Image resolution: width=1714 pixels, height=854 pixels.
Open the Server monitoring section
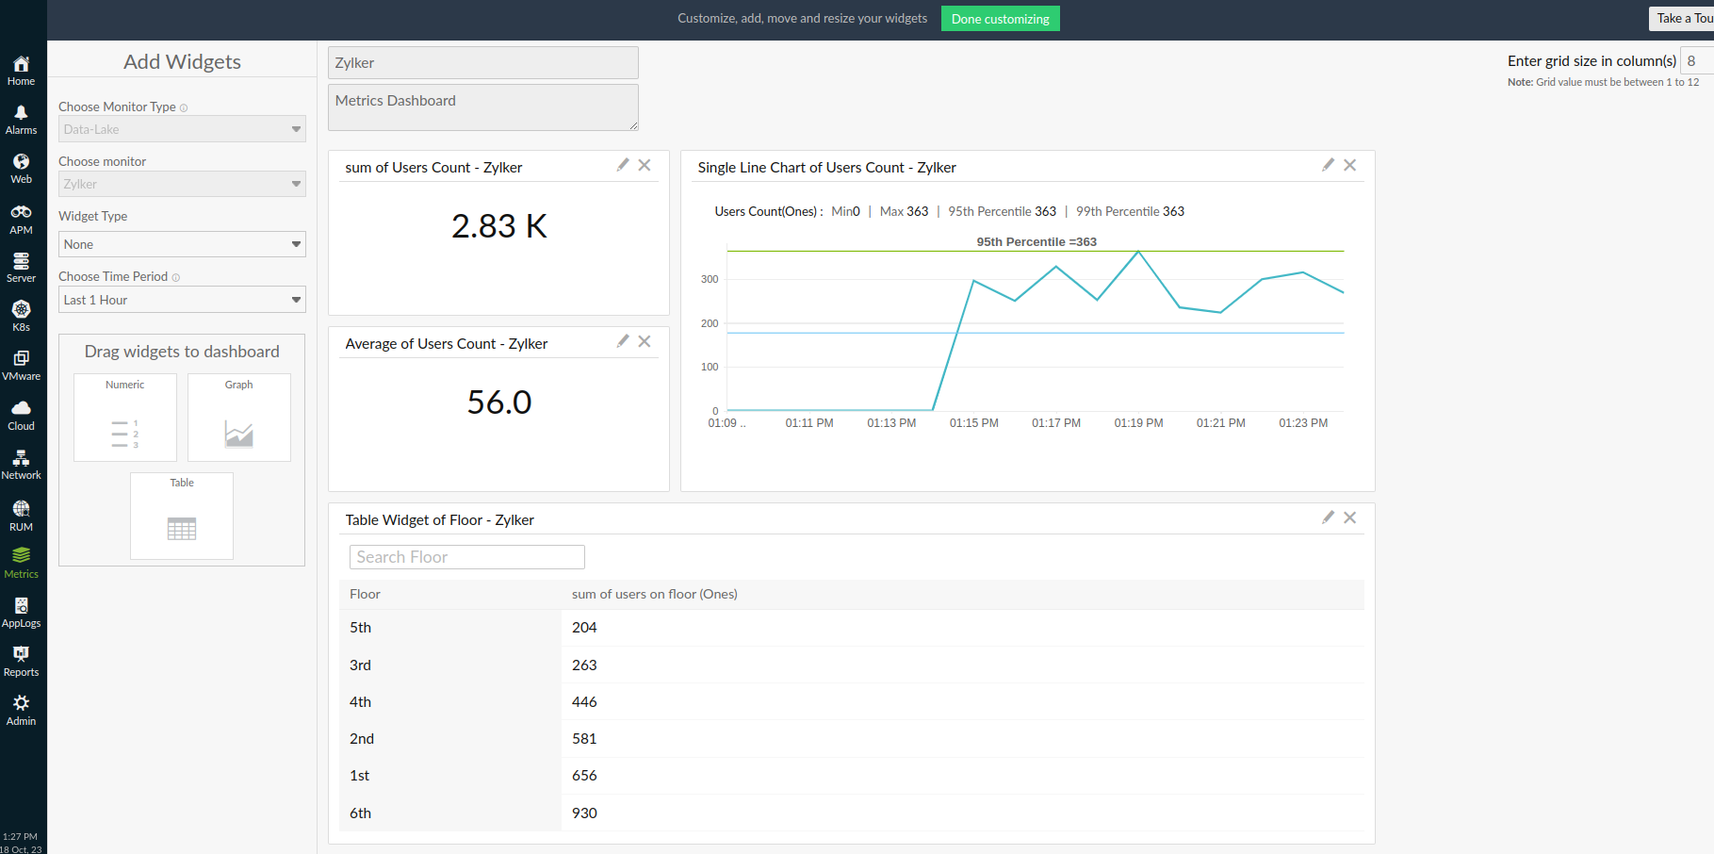click(21, 266)
